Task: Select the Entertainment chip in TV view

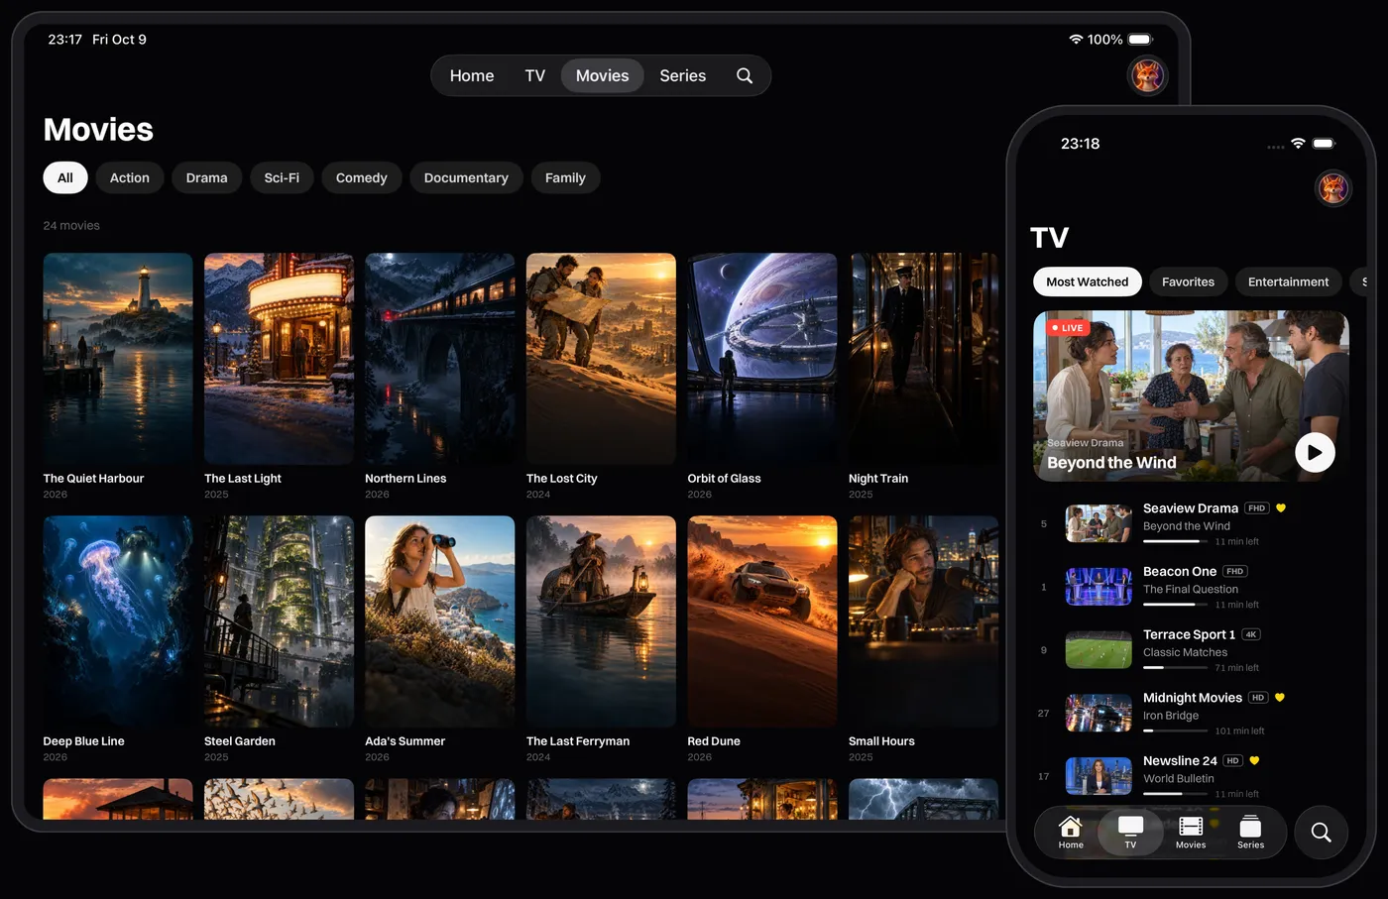Action: pyautogui.click(x=1288, y=281)
